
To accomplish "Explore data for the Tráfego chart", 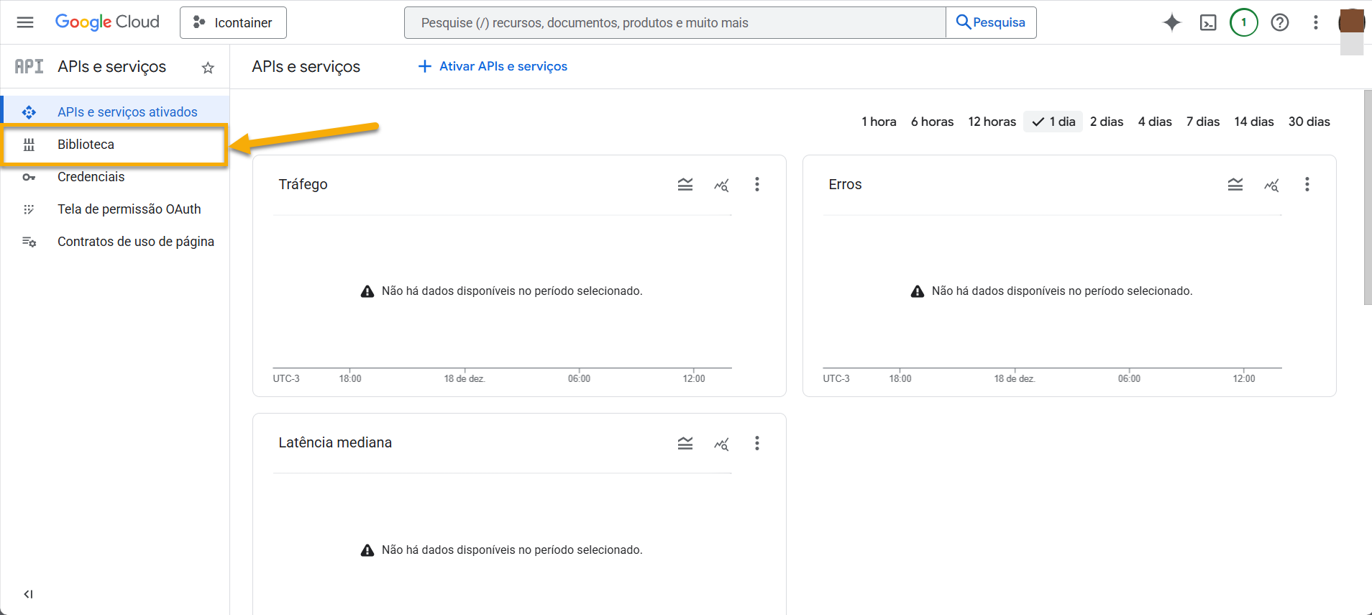I will [x=721, y=185].
